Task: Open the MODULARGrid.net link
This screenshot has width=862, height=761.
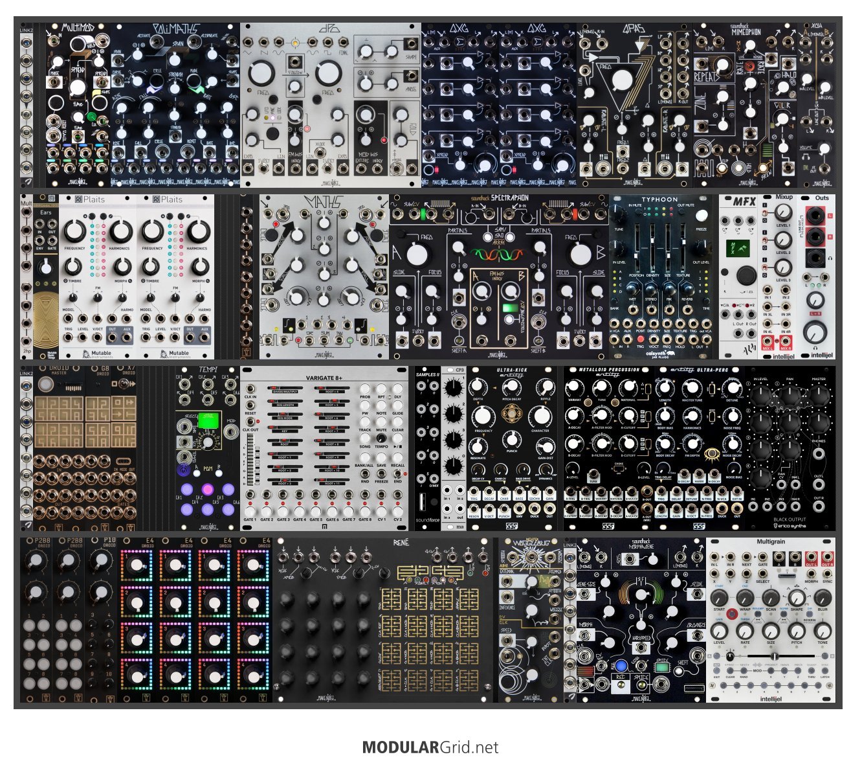Action: (x=430, y=747)
